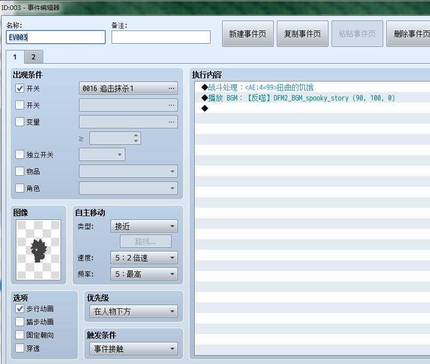Open 独立开关 dropdown

pos(102,155)
